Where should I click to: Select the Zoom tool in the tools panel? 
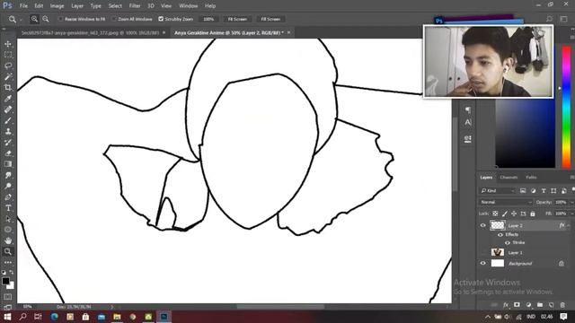[x=8, y=251]
